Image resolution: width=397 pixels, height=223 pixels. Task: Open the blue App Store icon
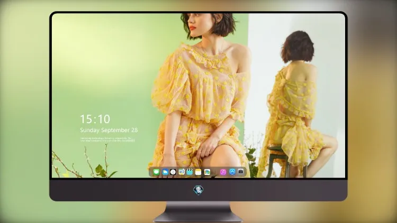[232, 172]
